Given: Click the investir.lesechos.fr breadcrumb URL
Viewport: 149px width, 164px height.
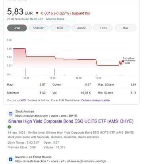Looking at the screenshot, I should pyautogui.click(x=62, y=161).
